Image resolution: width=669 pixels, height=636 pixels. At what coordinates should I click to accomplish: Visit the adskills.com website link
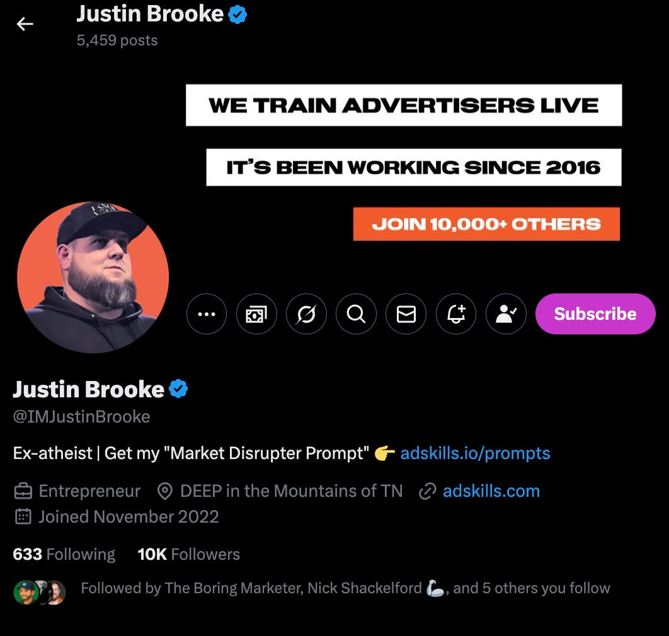pos(491,491)
